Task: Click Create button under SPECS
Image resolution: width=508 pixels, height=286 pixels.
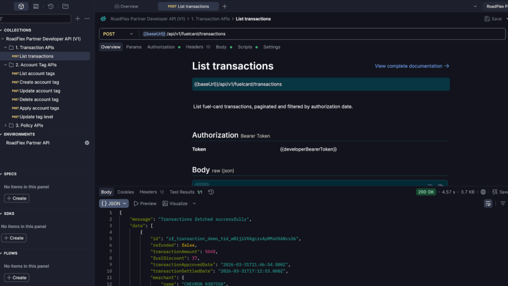Action: pyautogui.click(x=17, y=198)
